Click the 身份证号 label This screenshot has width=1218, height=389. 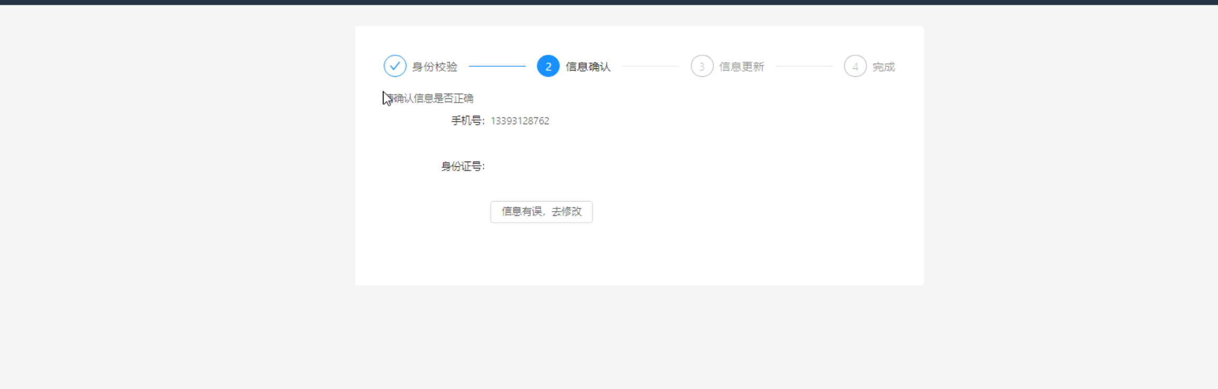[x=463, y=166]
